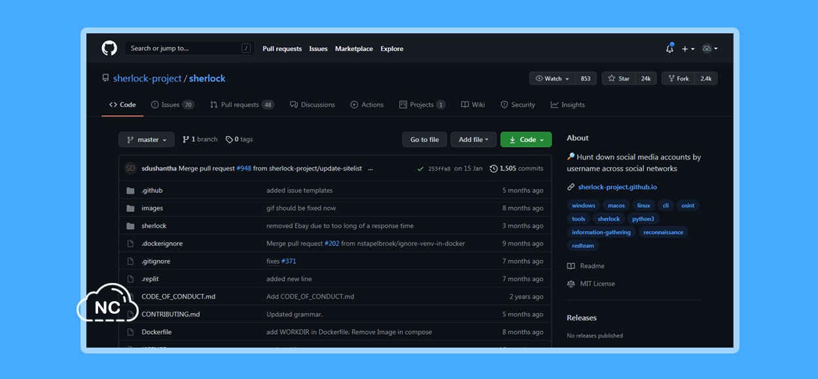Expand the commit message ellipsis

coord(370,169)
